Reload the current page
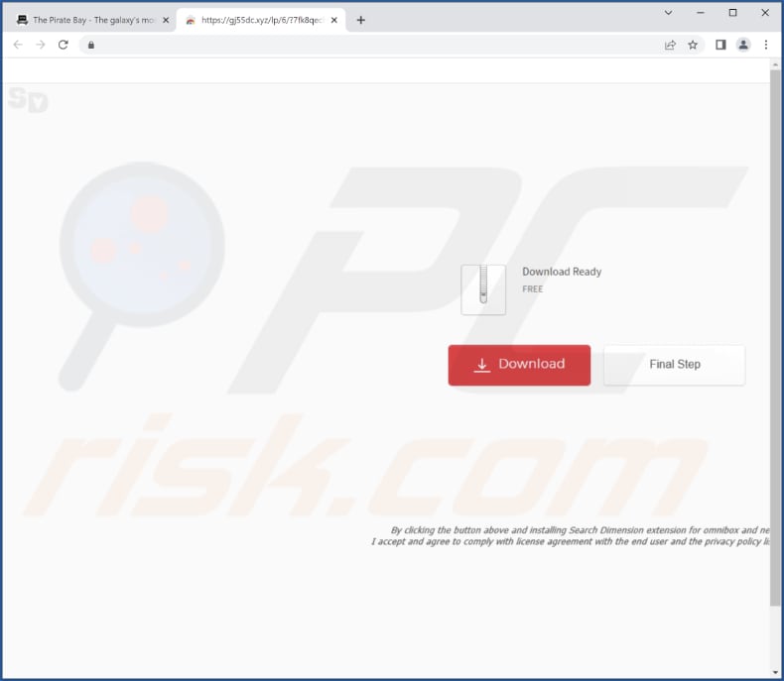Image resolution: width=784 pixels, height=681 pixels. coord(63,45)
